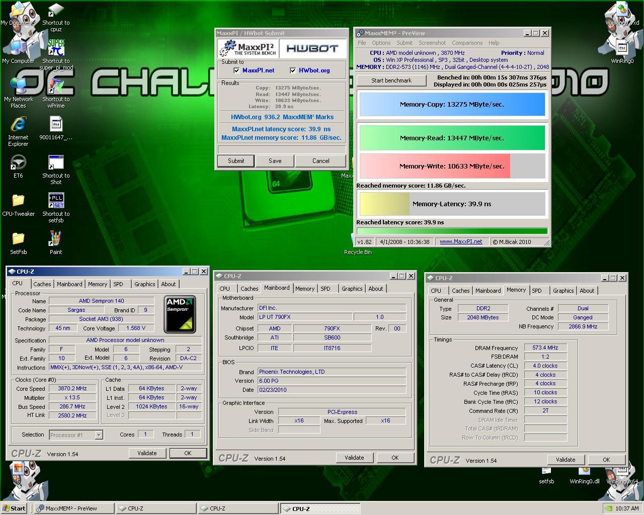Open the Submit menu in MaxxMEM²

[405, 43]
